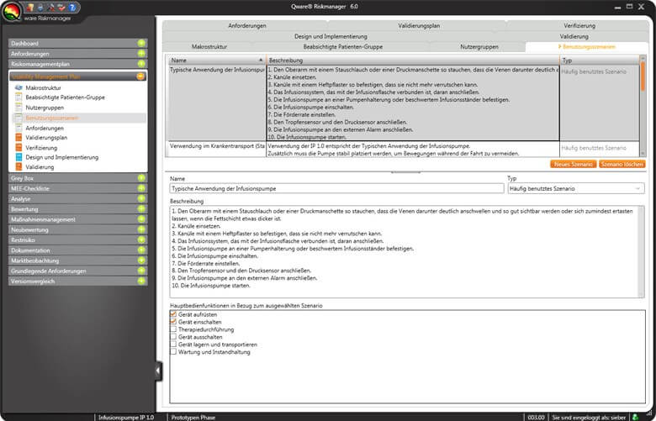This screenshot has height=421, width=656.
Task: Enable the Therapiedurchführung checkbox
Action: click(x=173, y=329)
